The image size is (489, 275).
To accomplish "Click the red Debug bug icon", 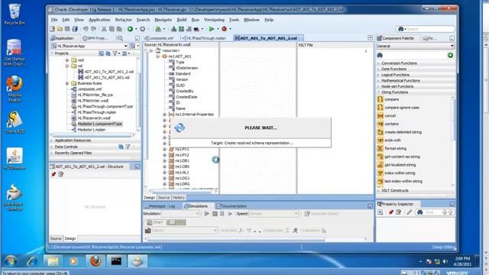I will tap(224, 29).
